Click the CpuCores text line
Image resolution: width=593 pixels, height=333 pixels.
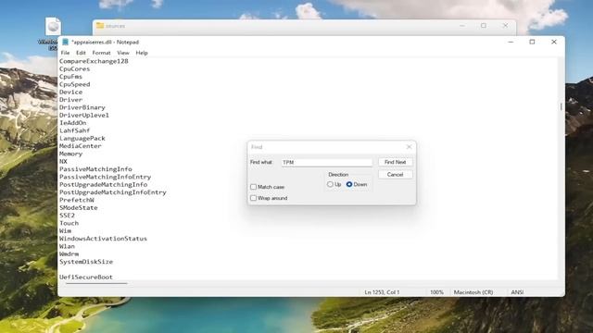(74, 69)
